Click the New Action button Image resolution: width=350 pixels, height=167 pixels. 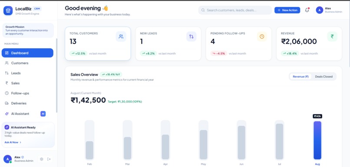[x=287, y=10]
